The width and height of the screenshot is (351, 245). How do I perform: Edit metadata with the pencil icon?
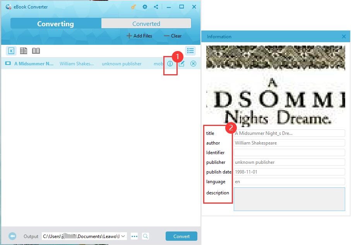pyautogui.click(x=181, y=64)
